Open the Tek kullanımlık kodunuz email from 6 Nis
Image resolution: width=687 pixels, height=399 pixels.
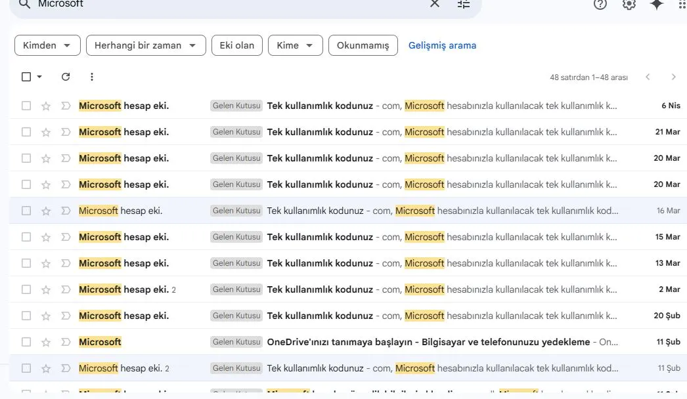[348, 106]
